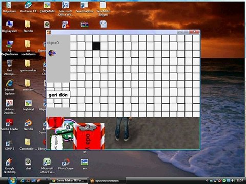246x184 pixels.
Task: Open the Adobe Reader 9 shortcut
Action: (10, 126)
